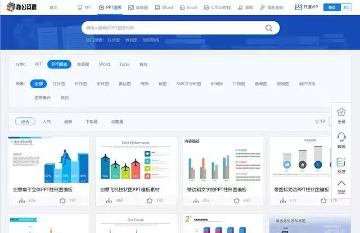Open PPT in the top navigation bar
This screenshot has width=360, height=233.
[x=84, y=7]
